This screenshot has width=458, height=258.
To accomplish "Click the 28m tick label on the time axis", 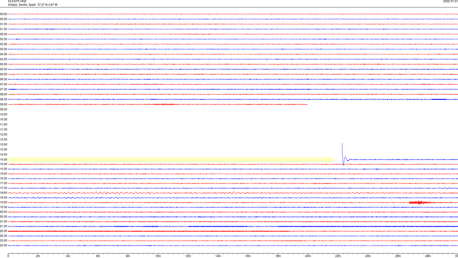I will [x=428, y=256].
